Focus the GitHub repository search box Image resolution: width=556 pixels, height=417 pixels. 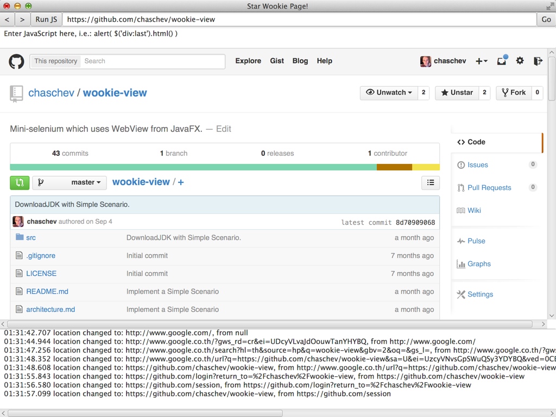tap(153, 61)
